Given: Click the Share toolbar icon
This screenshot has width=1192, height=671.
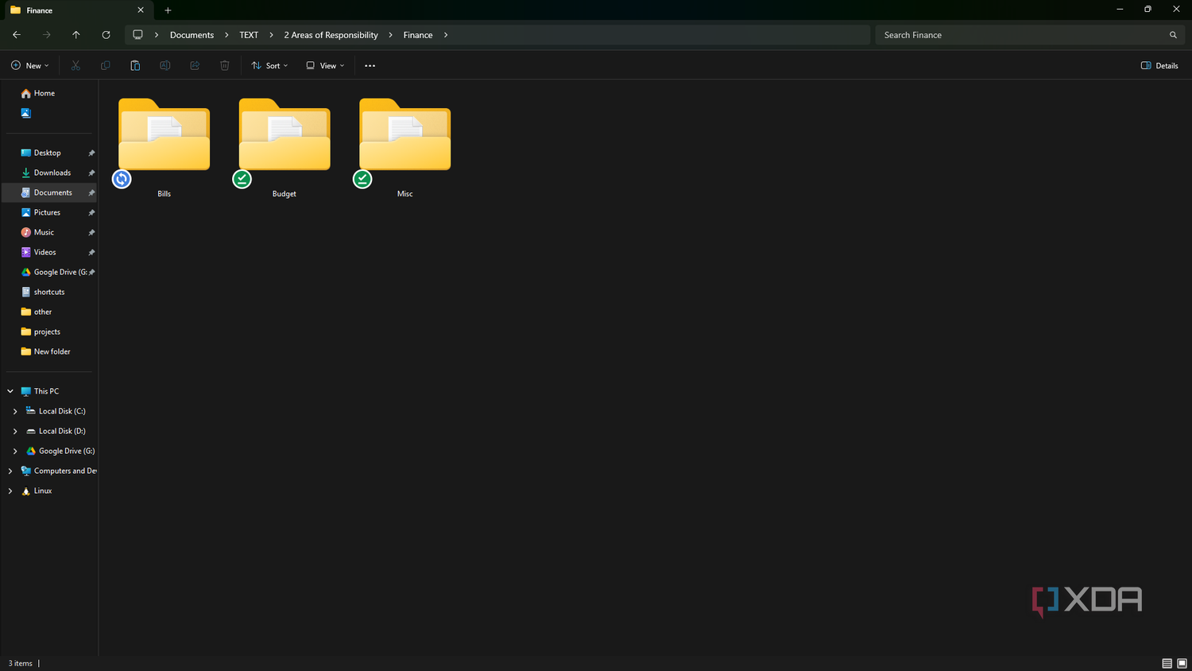Looking at the screenshot, I should pyautogui.click(x=195, y=65).
